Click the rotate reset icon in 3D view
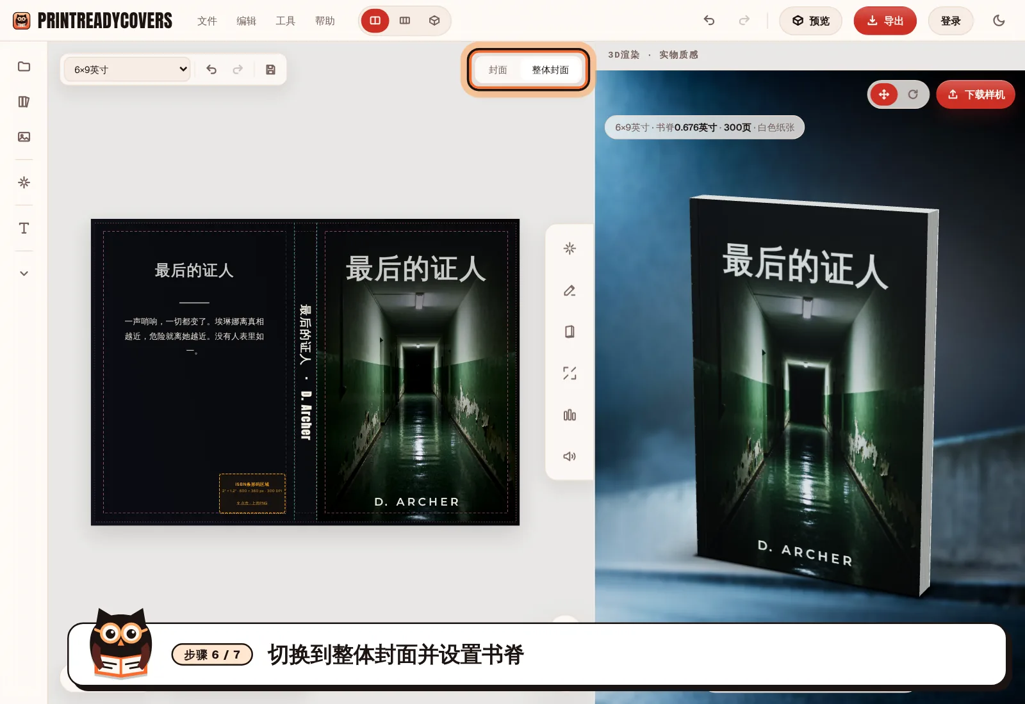The image size is (1025, 704). [913, 95]
